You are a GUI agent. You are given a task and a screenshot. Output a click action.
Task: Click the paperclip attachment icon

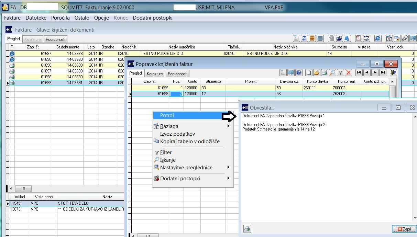[x=405, y=38]
